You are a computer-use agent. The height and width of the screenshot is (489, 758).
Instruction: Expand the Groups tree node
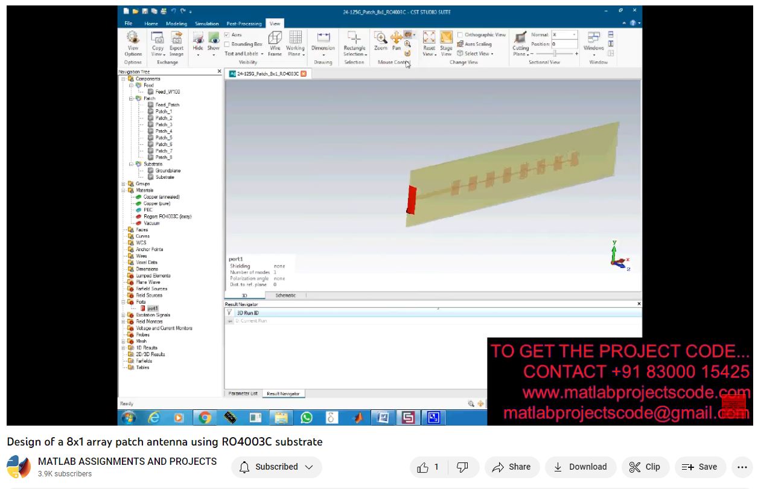tap(123, 184)
